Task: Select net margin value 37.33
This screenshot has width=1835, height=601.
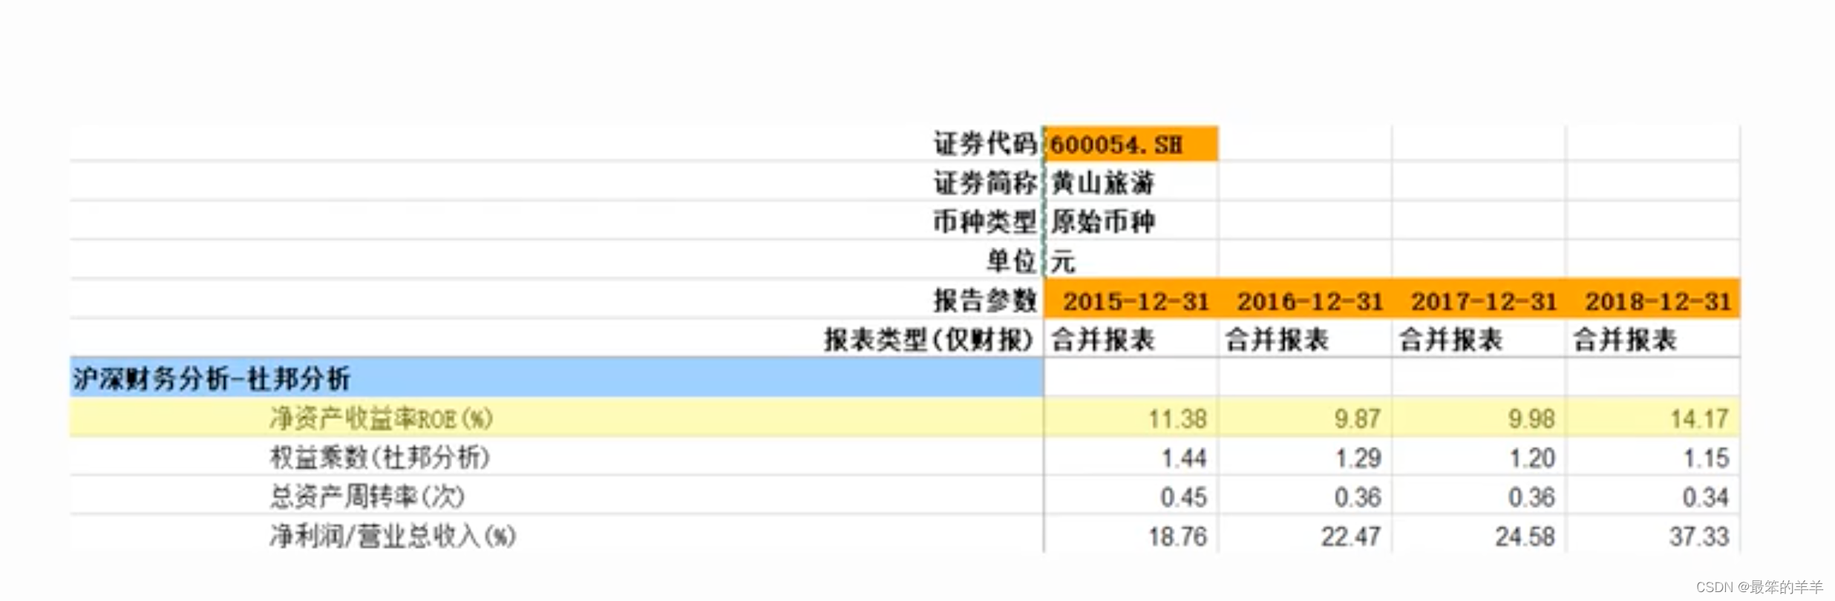Action: tap(1699, 536)
